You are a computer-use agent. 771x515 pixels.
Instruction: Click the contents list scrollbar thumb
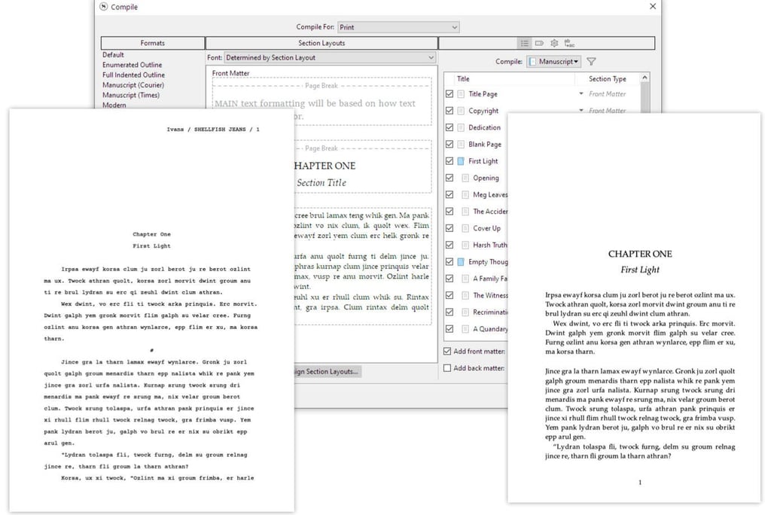tap(645, 97)
